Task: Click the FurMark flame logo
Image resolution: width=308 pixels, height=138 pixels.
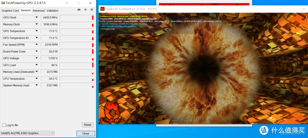Action: coord(112,111)
